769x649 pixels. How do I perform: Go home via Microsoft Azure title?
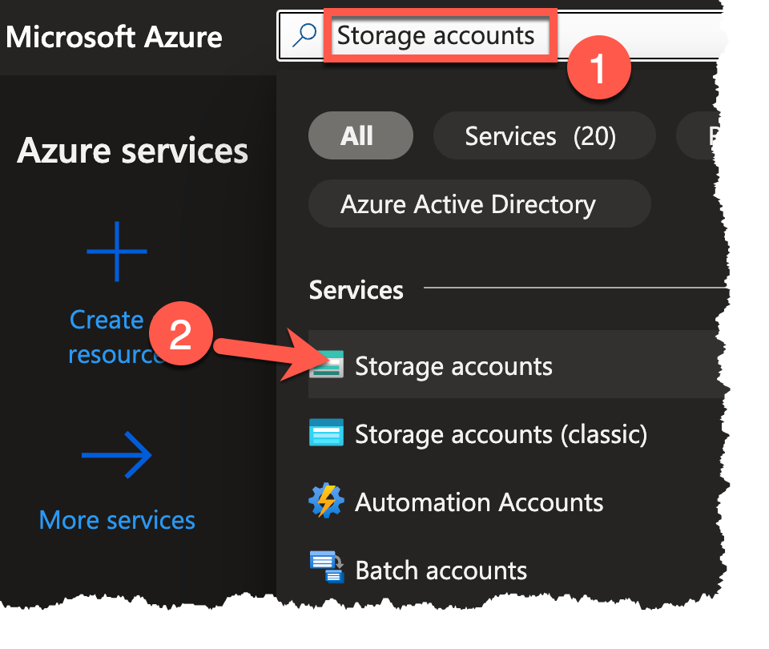[x=115, y=37]
